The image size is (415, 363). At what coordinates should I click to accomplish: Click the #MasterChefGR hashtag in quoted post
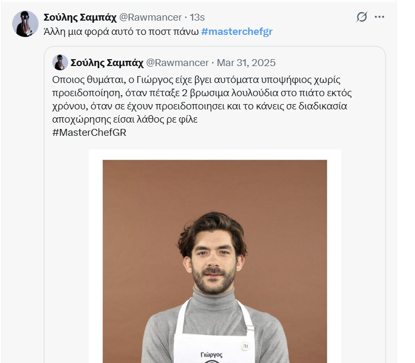[x=89, y=132]
